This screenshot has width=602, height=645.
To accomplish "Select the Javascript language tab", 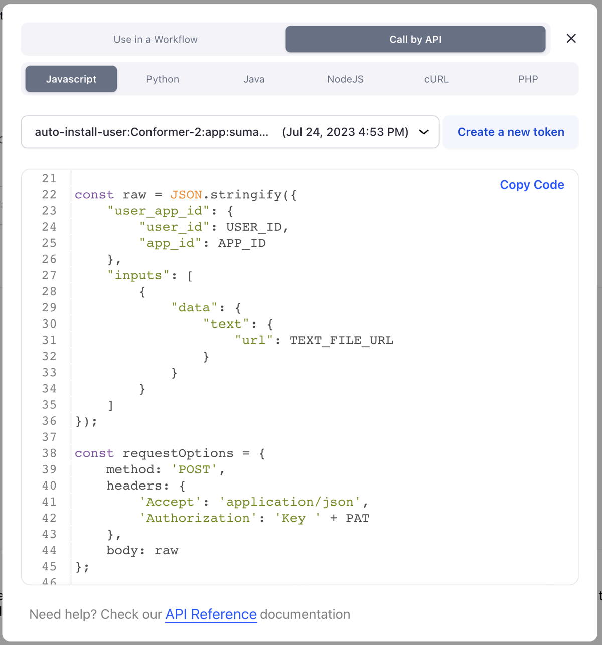I will click(x=71, y=79).
